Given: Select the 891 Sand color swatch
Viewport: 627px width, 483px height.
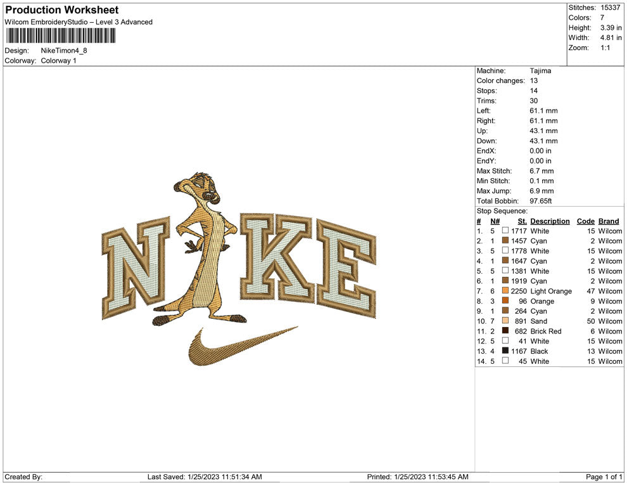Looking at the screenshot, I should click(505, 321).
